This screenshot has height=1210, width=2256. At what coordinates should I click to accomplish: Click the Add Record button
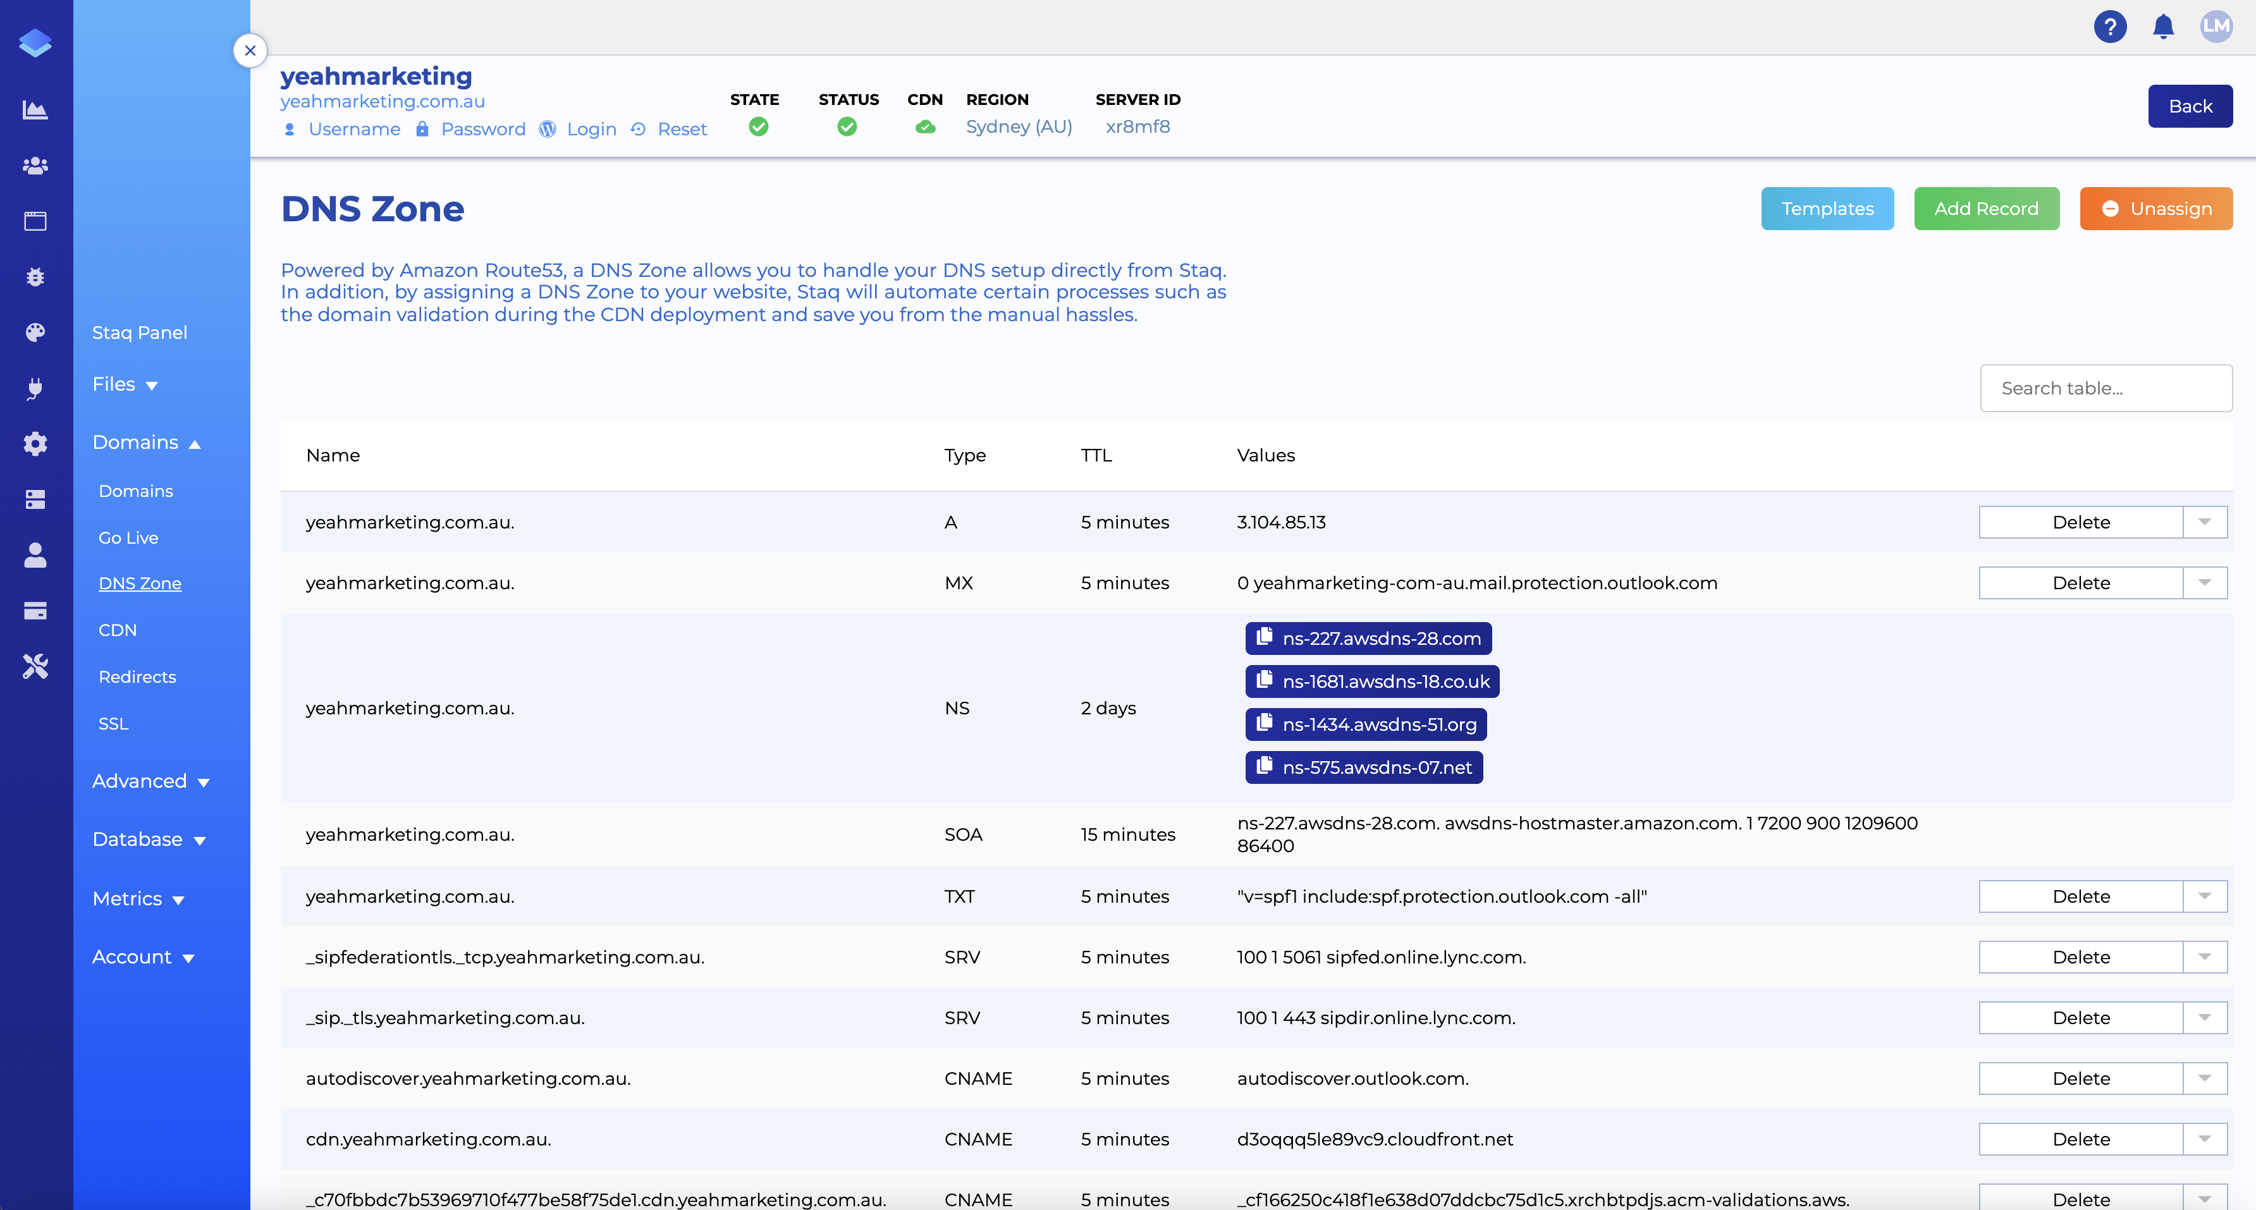tap(1986, 209)
